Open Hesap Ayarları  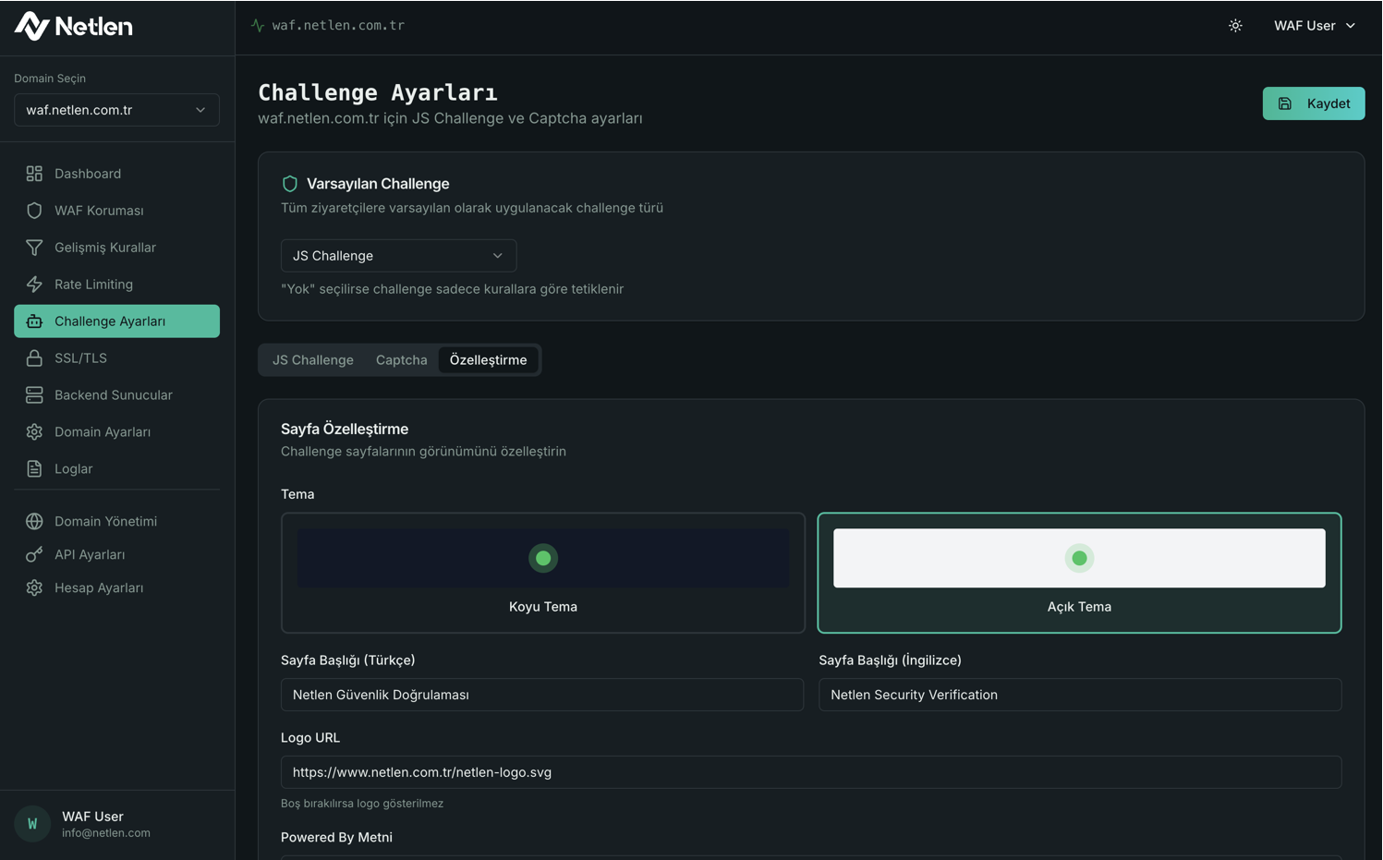(116, 588)
